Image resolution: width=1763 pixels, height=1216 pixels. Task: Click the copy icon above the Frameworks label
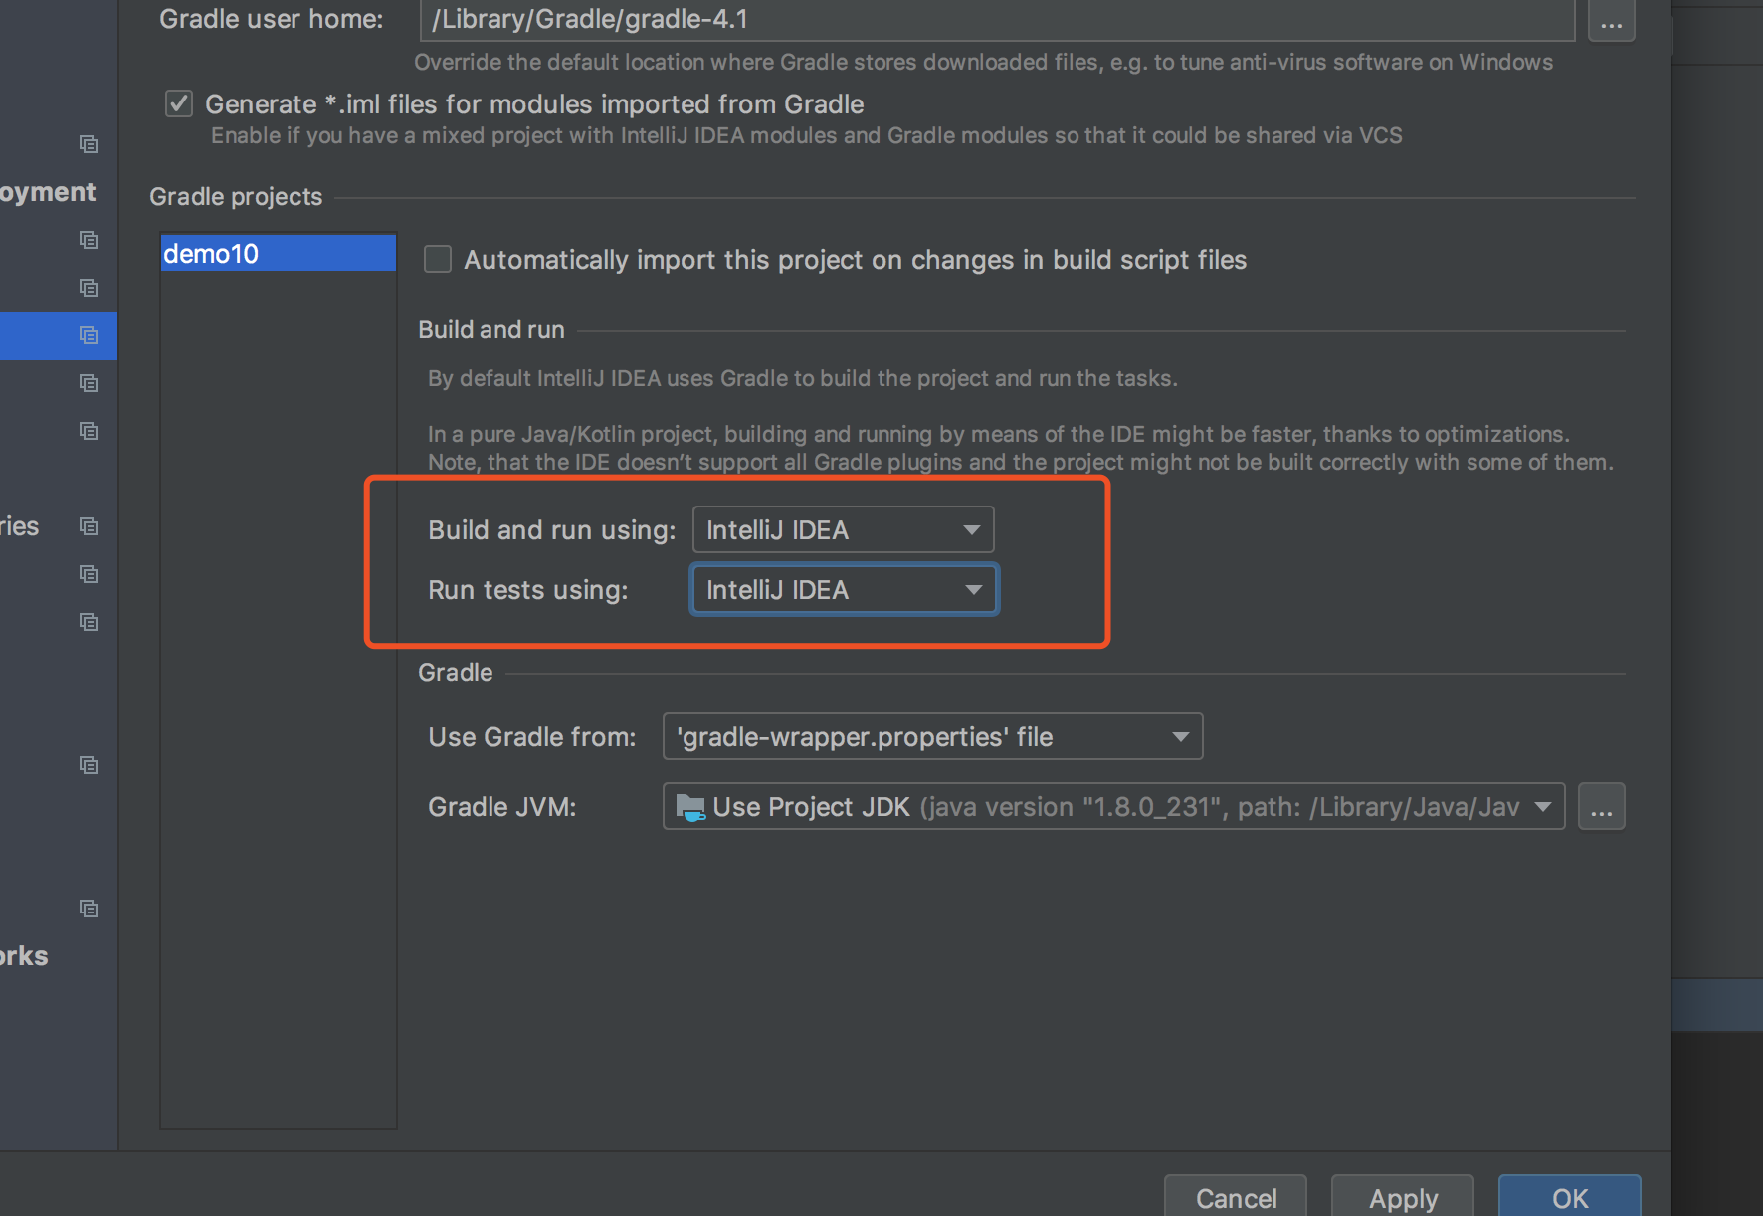(x=88, y=909)
